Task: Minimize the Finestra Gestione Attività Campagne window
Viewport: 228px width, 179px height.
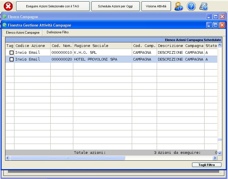Action: 209,25
